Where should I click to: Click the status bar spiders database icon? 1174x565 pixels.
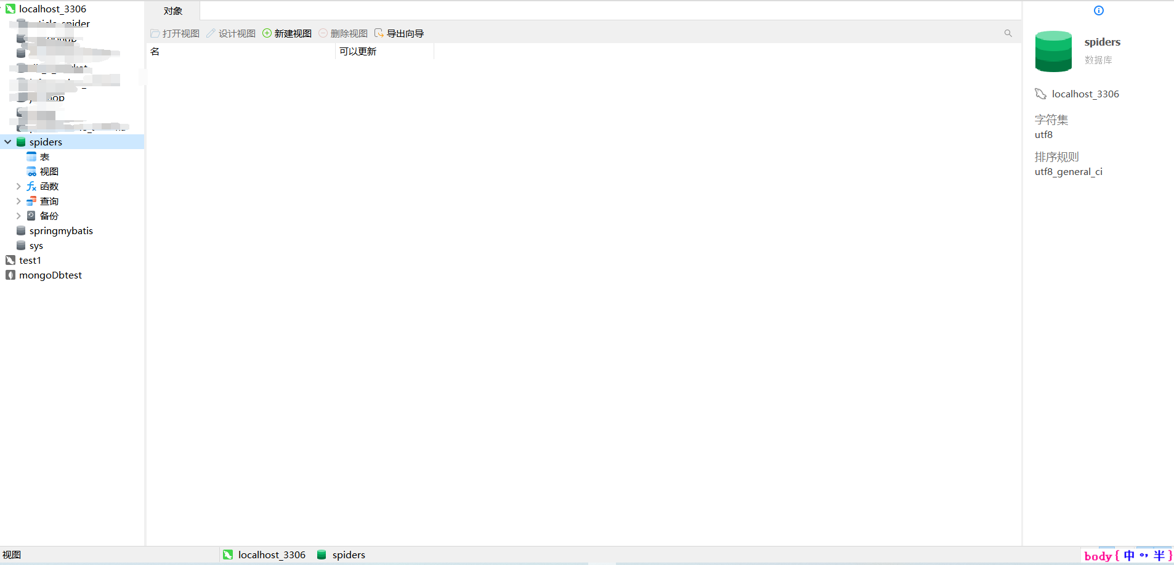coord(322,555)
